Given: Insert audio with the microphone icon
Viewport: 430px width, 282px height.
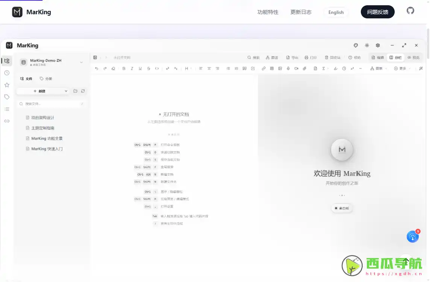Looking at the screenshot, I should pos(288,69).
